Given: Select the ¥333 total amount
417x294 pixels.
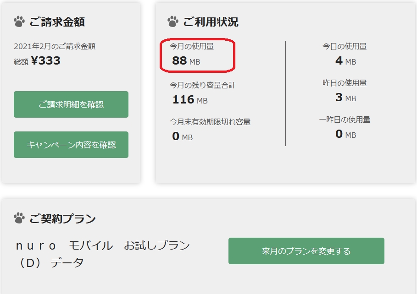Looking at the screenshot, I should point(45,61).
